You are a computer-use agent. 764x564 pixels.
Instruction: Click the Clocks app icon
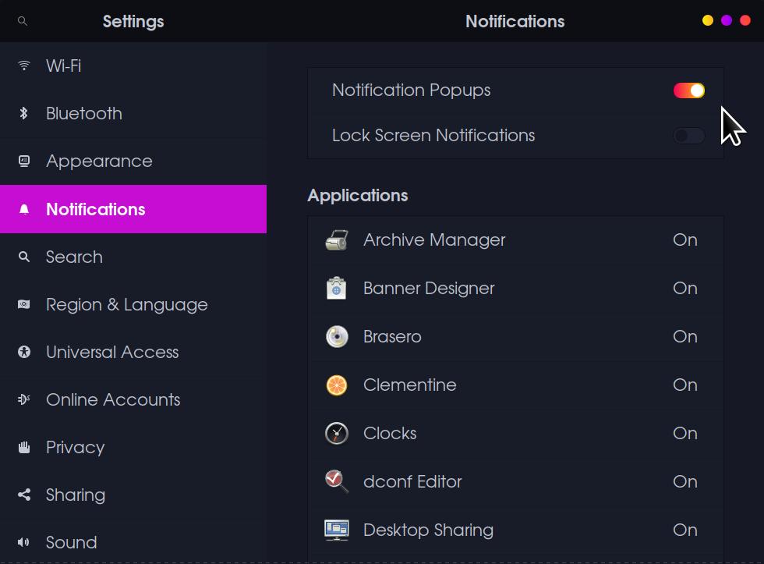coord(337,434)
